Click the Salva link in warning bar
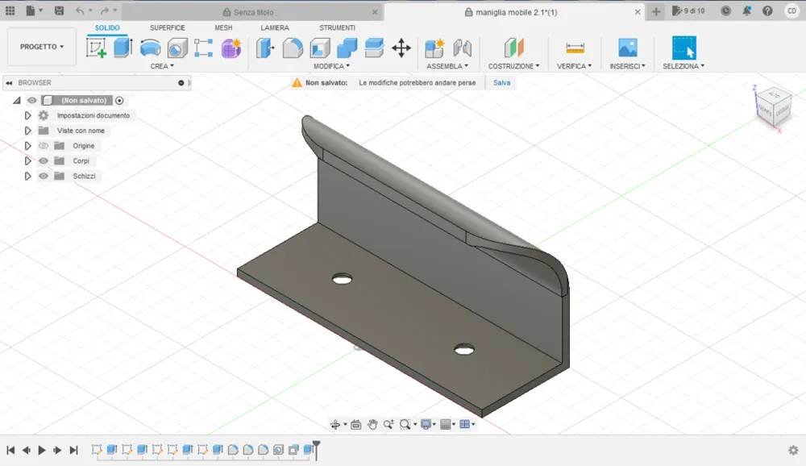This screenshot has width=806, height=466. click(501, 83)
